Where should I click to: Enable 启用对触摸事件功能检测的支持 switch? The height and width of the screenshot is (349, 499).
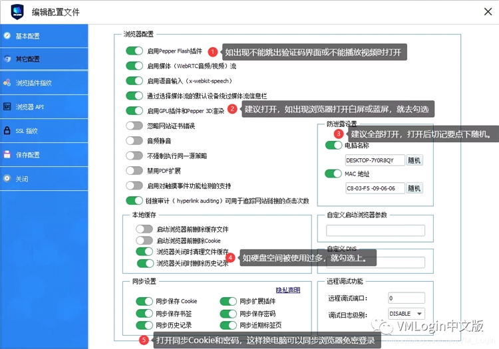(x=134, y=185)
